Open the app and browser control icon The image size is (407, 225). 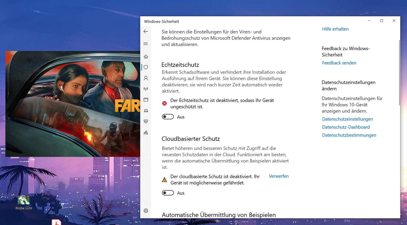coord(146,100)
